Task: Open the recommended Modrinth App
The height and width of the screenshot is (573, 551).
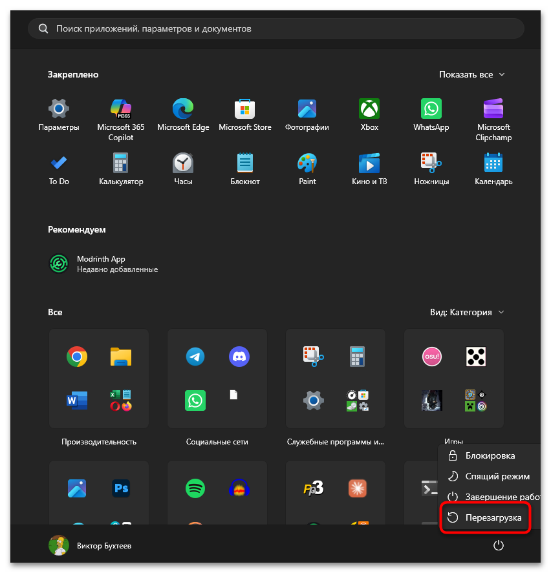Action: click(103, 264)
